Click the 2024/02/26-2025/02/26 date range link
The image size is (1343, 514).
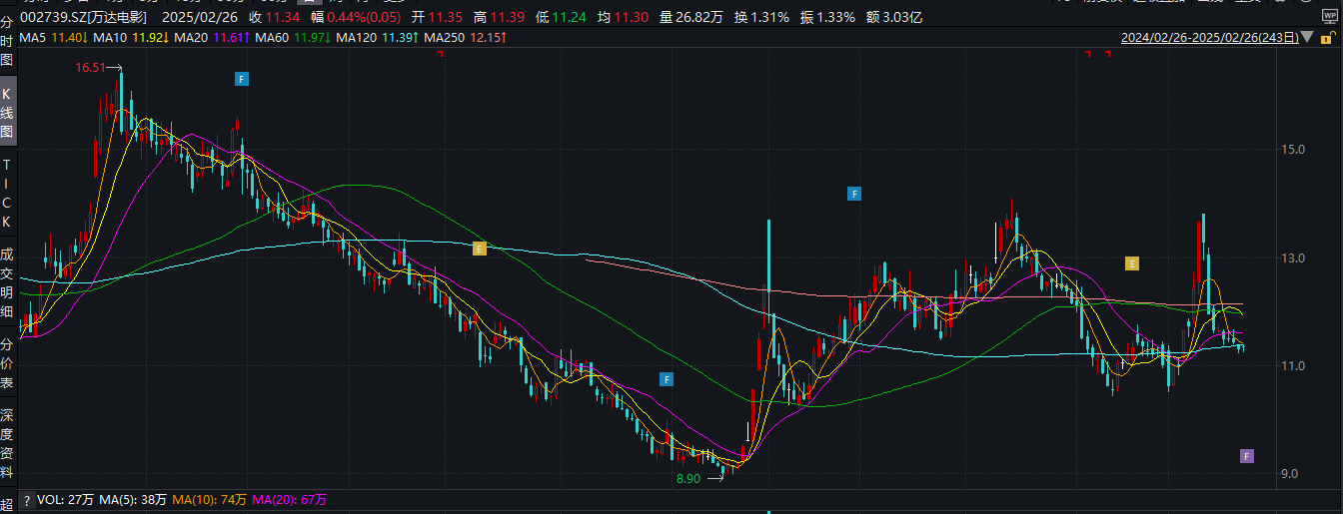point(1209,39)
